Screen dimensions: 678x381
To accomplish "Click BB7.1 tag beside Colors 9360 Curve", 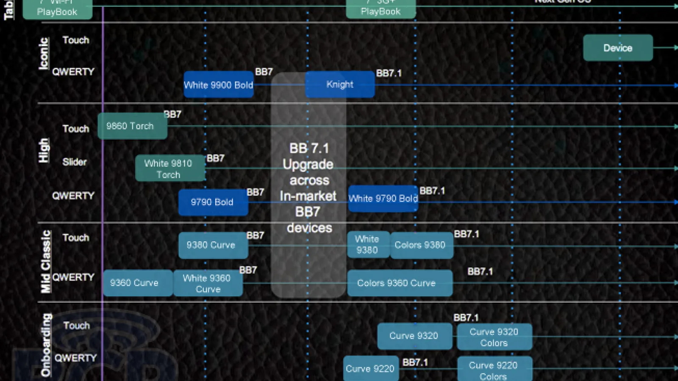I will coord(480,271).
